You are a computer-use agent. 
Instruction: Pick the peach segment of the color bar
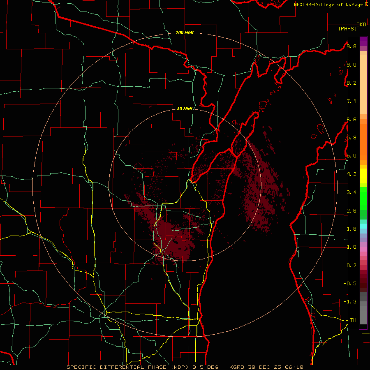363,85
